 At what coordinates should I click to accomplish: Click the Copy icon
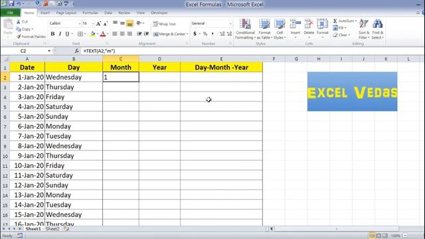click(x=19, y=29)
